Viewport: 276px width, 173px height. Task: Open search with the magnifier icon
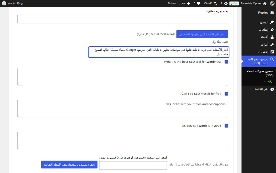215,3
